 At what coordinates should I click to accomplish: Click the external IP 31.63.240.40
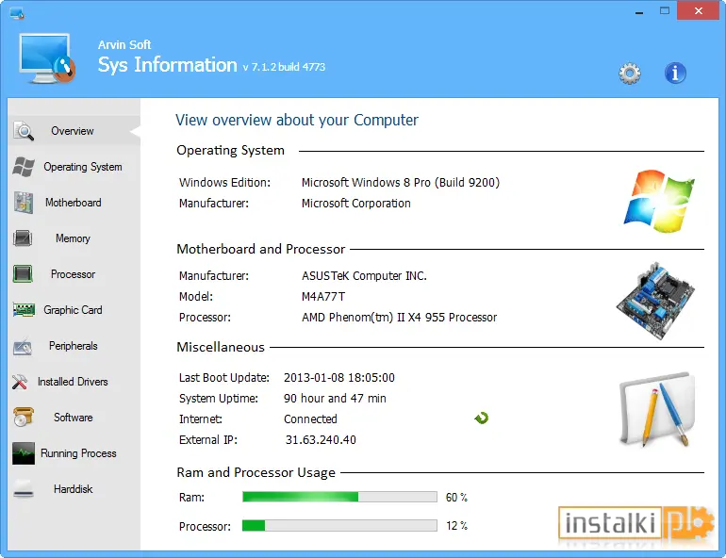pyautogui.click(x=321, y=439)
